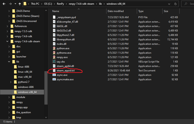The image size is (194, 124).
Task: Click the say.vbs script file icon
Action: coord(54,62)
